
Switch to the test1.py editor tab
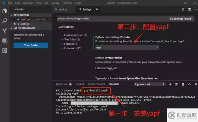click(63, 10)
